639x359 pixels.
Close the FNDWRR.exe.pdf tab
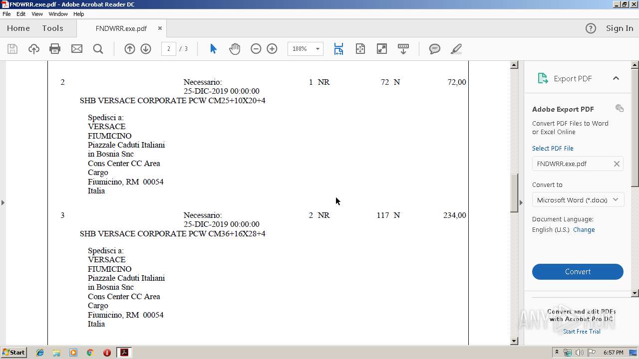point(160,28)
